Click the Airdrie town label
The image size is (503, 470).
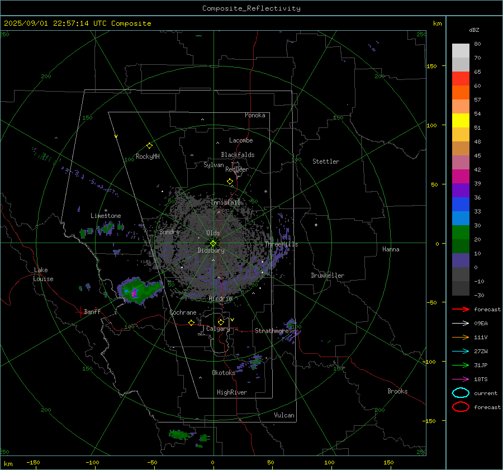tap(220, 298)
